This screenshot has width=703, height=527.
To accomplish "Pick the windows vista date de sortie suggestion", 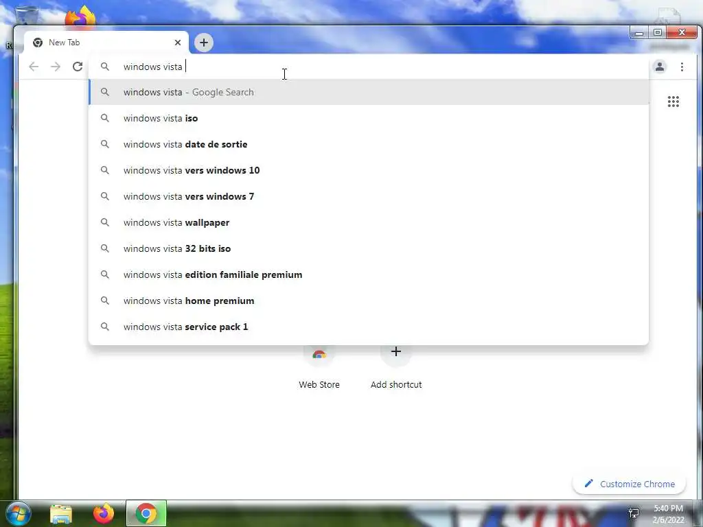I will coord(369,144).
